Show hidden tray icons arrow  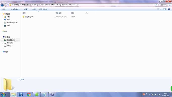tap(150, 94)
